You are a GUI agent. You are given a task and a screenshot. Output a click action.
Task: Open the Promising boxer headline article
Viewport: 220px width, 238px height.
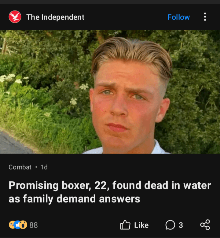[x=110, y=192]
